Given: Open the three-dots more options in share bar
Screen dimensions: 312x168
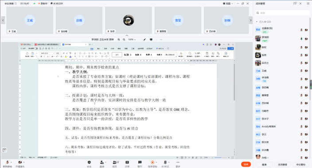Looking at the screenshot, I should (161, 39).
